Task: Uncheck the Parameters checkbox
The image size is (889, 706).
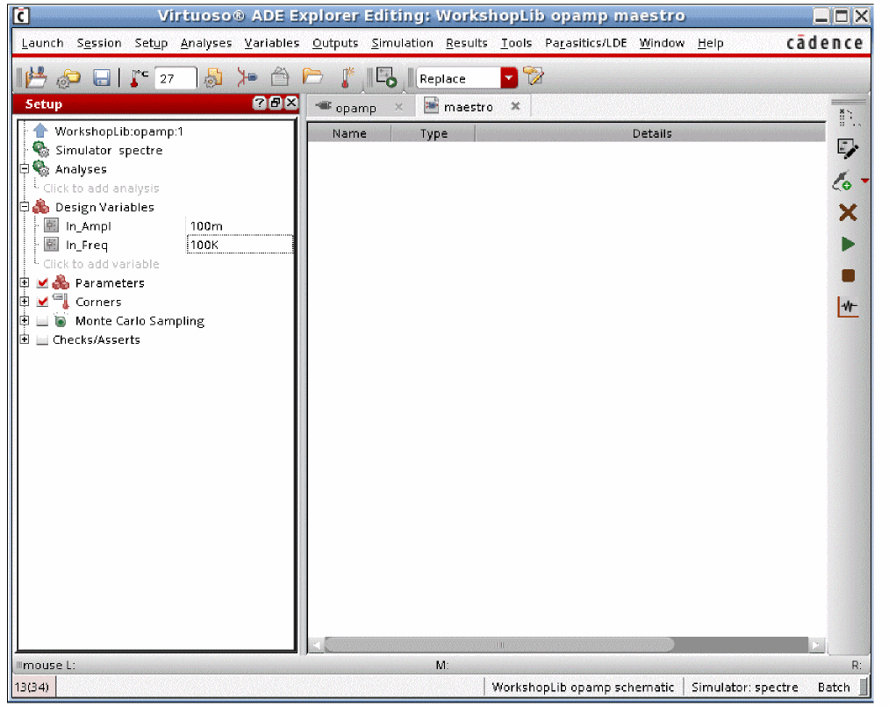Action: (43, 283)
